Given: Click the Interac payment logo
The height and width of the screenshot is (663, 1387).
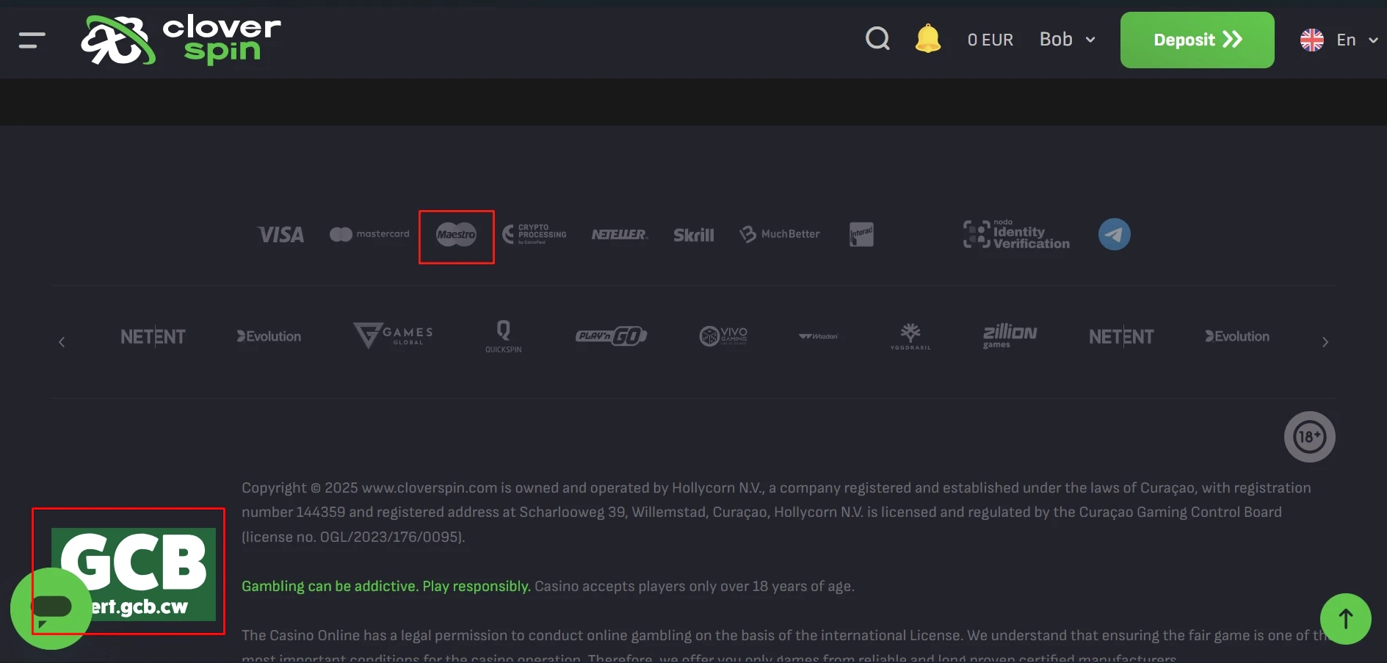Looking at the screenshot, I should point(861,234).
